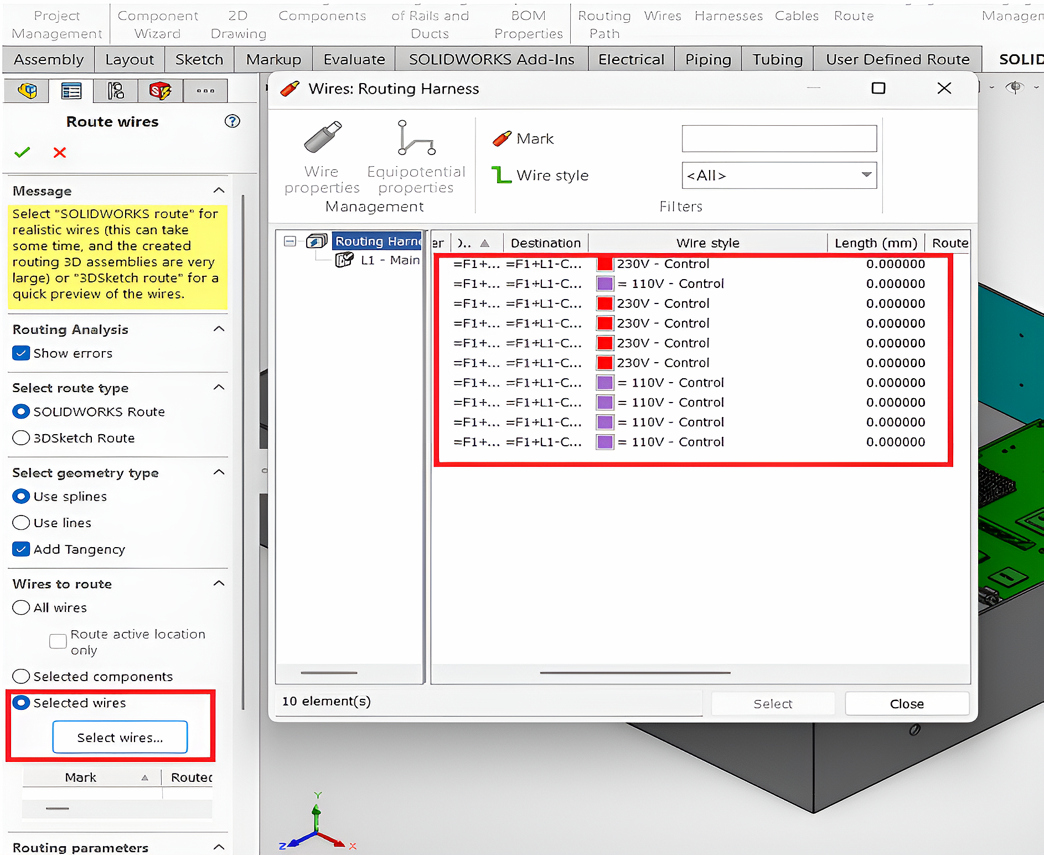Open the PropertyManager tab icon

click(x=71, y=90)
